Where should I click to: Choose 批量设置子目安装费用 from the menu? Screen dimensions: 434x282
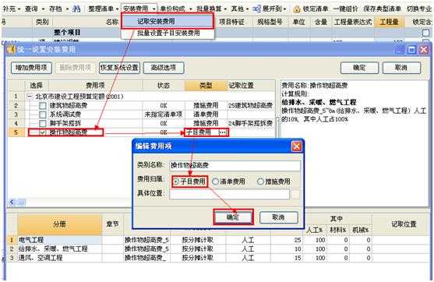pyautogui.click(x=168, y=33)
